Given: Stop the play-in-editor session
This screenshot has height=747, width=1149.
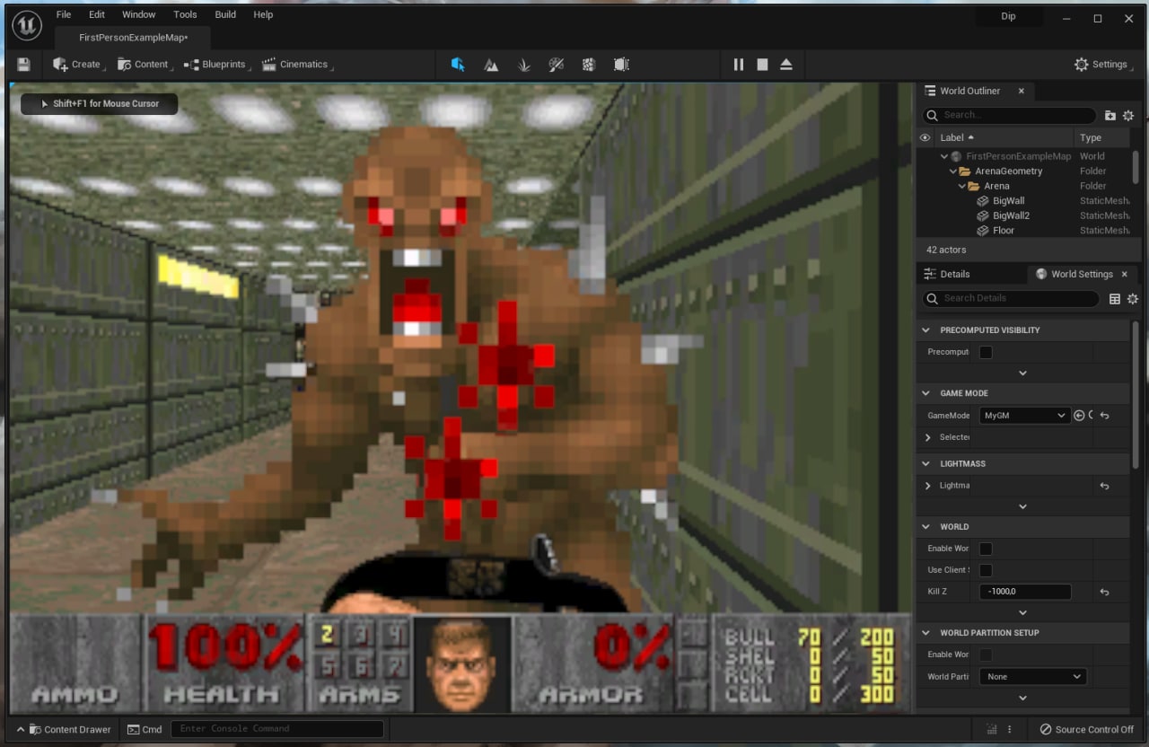Looking at the screenshot, I should [x=762, y=65].
